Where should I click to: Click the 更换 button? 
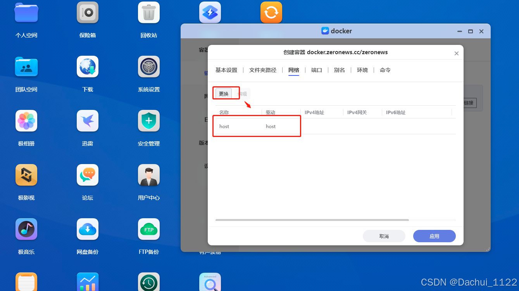pos(224,93)
